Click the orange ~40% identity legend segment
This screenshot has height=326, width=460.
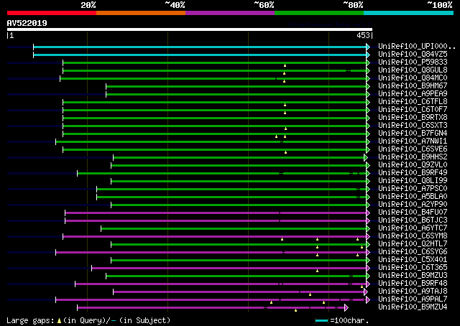point(141,13)
